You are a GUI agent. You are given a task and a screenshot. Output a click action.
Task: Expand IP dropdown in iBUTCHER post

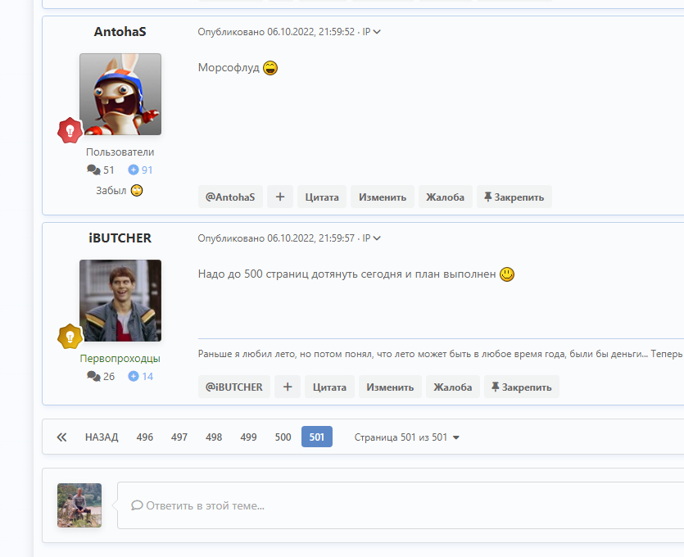click(372, 238)
